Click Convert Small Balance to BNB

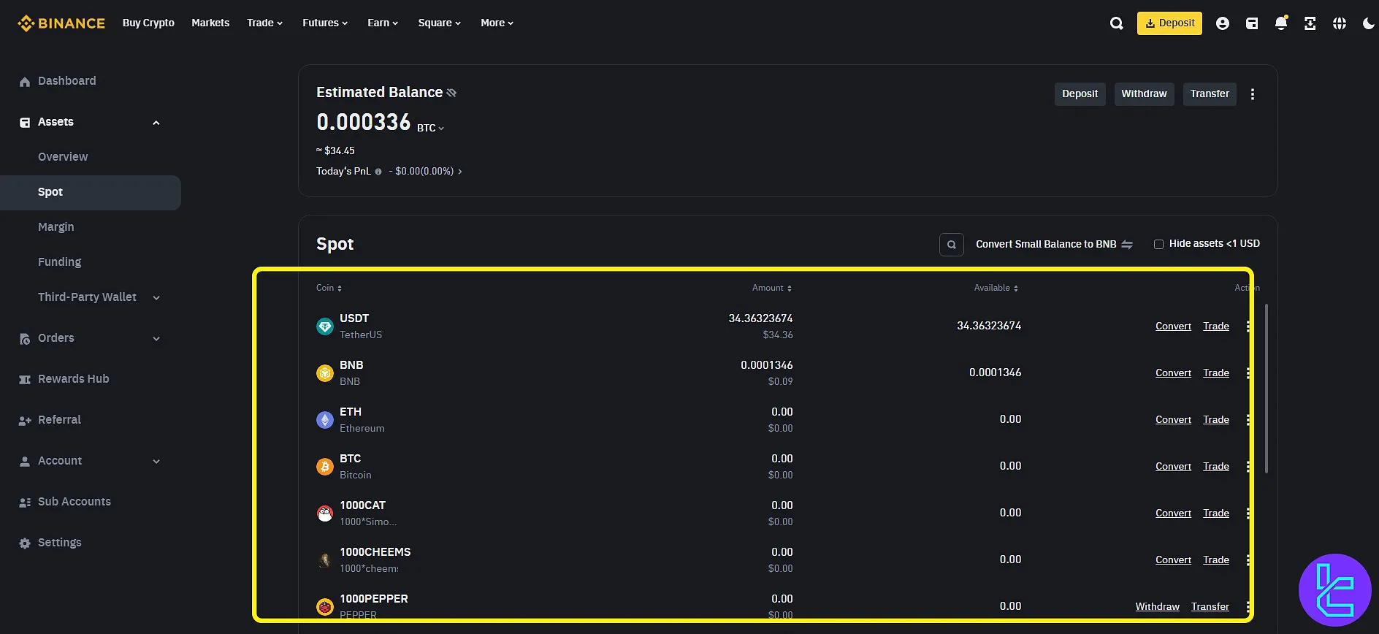(1054, 245)
